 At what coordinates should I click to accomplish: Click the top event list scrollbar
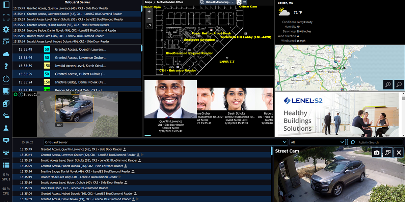[x=141, y=9]
